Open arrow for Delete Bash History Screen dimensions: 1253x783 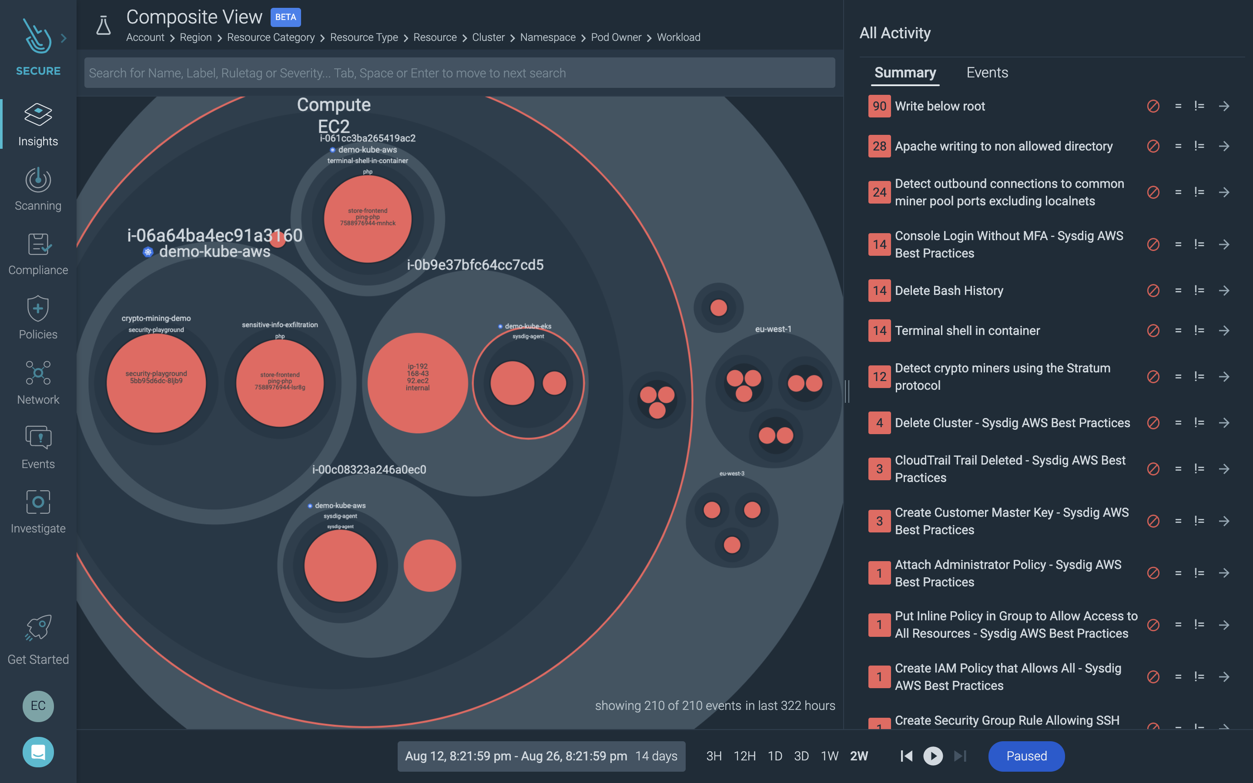[1224, 291]
